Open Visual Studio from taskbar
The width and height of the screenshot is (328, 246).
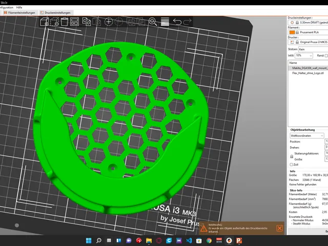pyautogui.click(x=179, y=240)
